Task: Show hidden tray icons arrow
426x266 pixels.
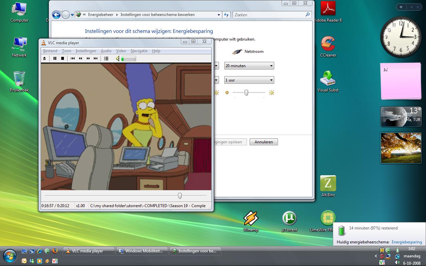Action: coord(376,256)
